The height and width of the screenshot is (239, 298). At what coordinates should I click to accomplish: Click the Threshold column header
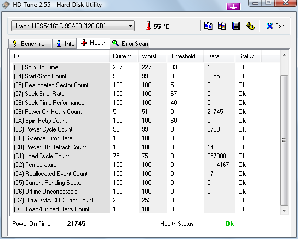[x=186, y=56]
